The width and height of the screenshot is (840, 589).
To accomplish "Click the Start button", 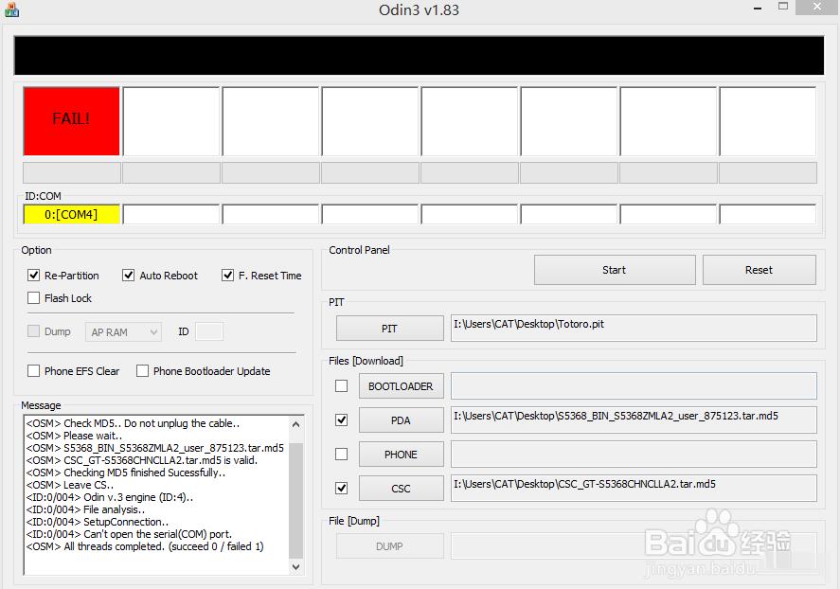I will coord(615,270).
